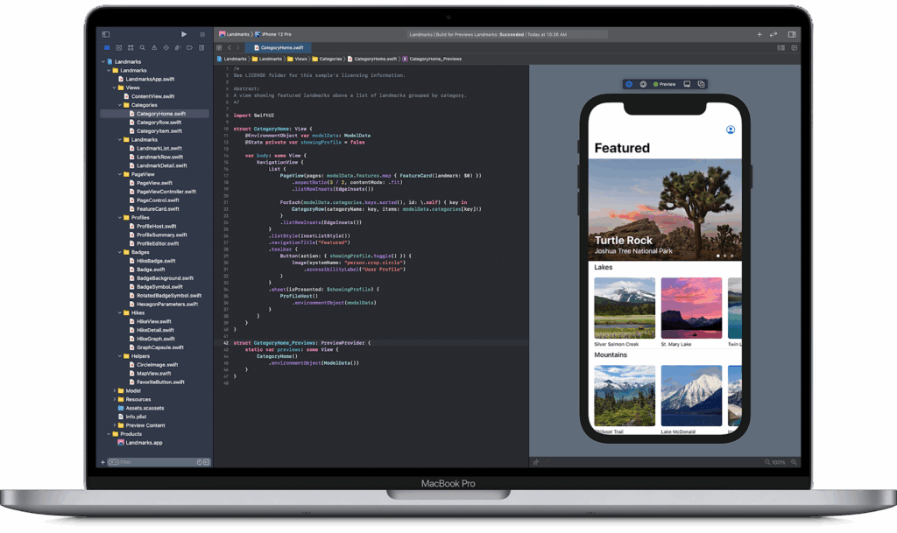Screen dimensions: 897x533
Task: Click Landmarks in the jump bar breadcrumb
Action: coord(235,59)
